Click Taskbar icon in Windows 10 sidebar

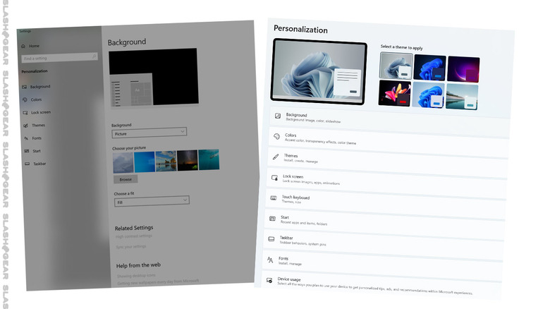(28, 164)
